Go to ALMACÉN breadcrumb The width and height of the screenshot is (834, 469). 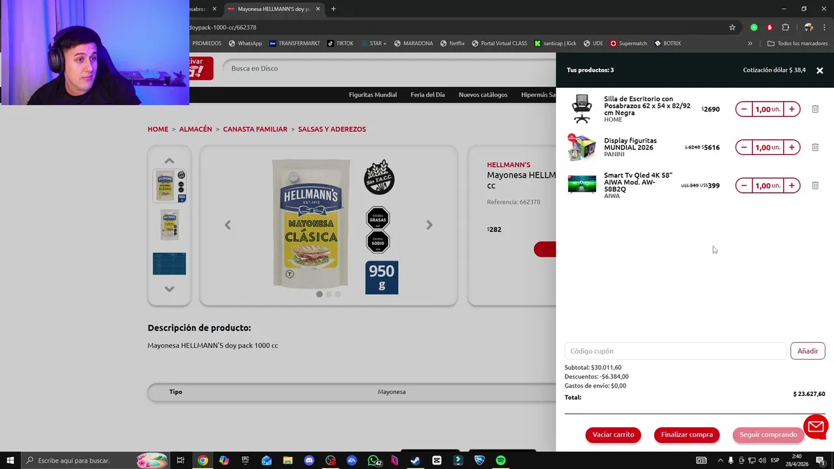[195, 129]
